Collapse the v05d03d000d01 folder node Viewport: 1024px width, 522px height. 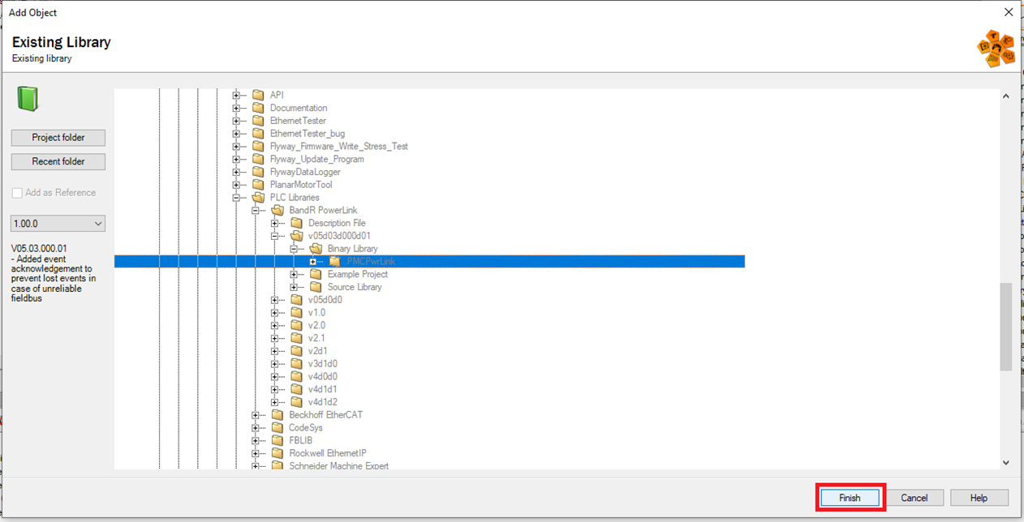(274, 236)
